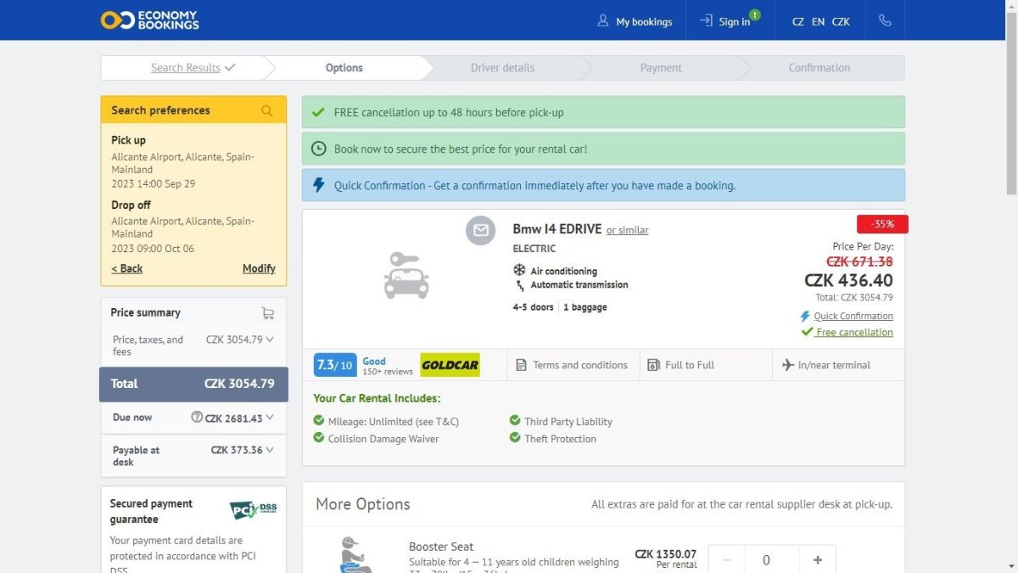The image size is (1018, 573).
Task: Open the CZ EN CZK language and currency selector
Action: 820,21
